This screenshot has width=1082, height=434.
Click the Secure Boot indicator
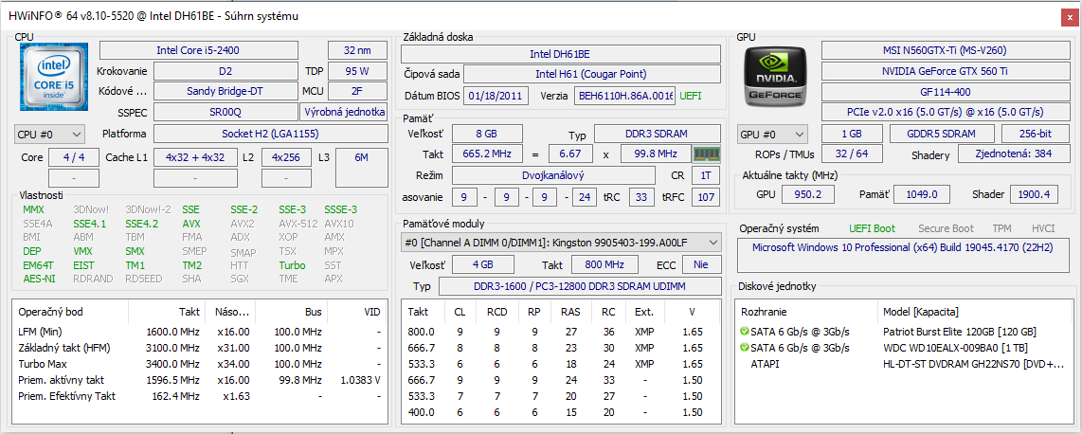point(946,228)
